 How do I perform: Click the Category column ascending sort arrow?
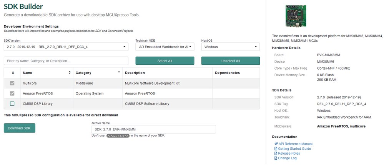[x=119, y=72]
